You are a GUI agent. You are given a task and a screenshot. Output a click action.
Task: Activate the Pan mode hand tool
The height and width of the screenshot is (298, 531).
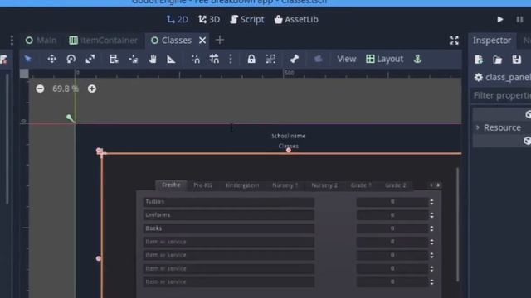tap(153, 59)
